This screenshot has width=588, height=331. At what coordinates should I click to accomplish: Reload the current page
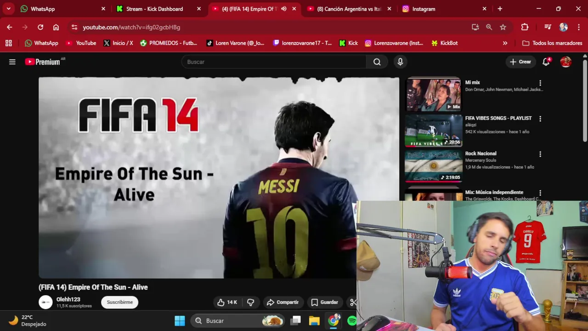point(40,27)
